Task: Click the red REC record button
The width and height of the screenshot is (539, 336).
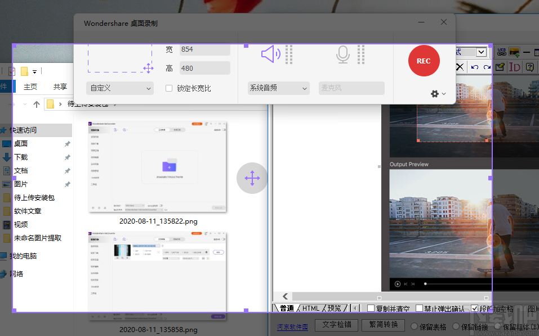Action: pyautogui.click(x=424, y=61)
